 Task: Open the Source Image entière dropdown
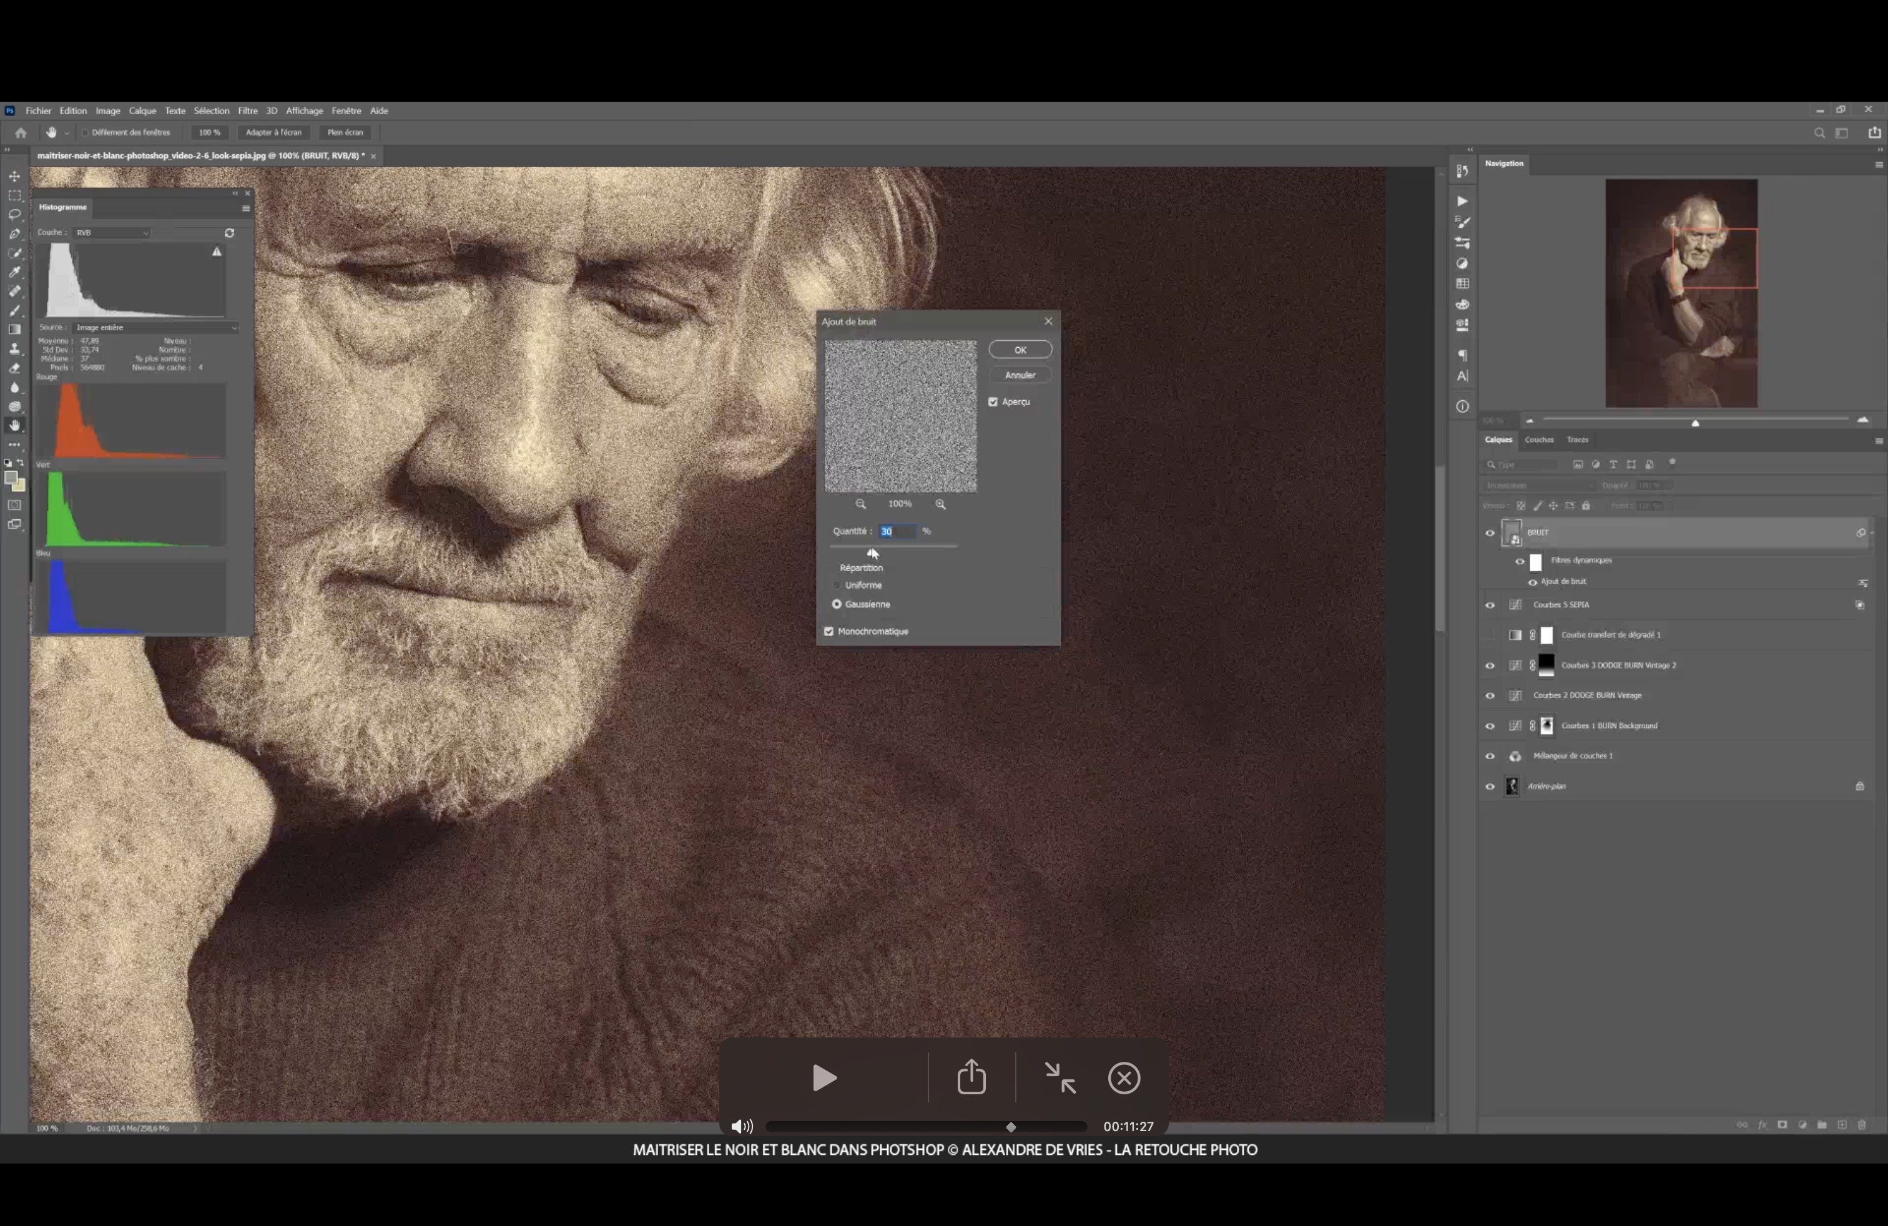(155, 328)
